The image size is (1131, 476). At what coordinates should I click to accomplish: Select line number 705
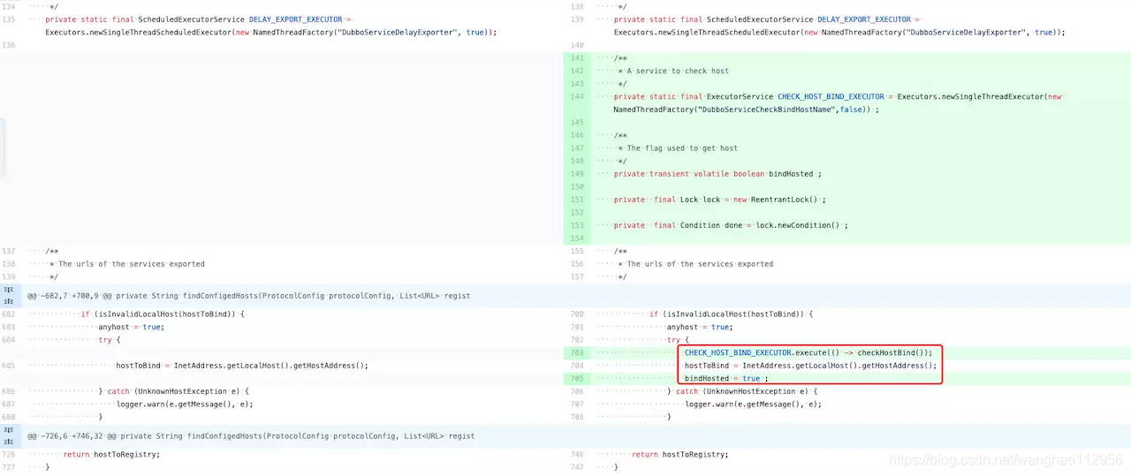pos(577,378)
